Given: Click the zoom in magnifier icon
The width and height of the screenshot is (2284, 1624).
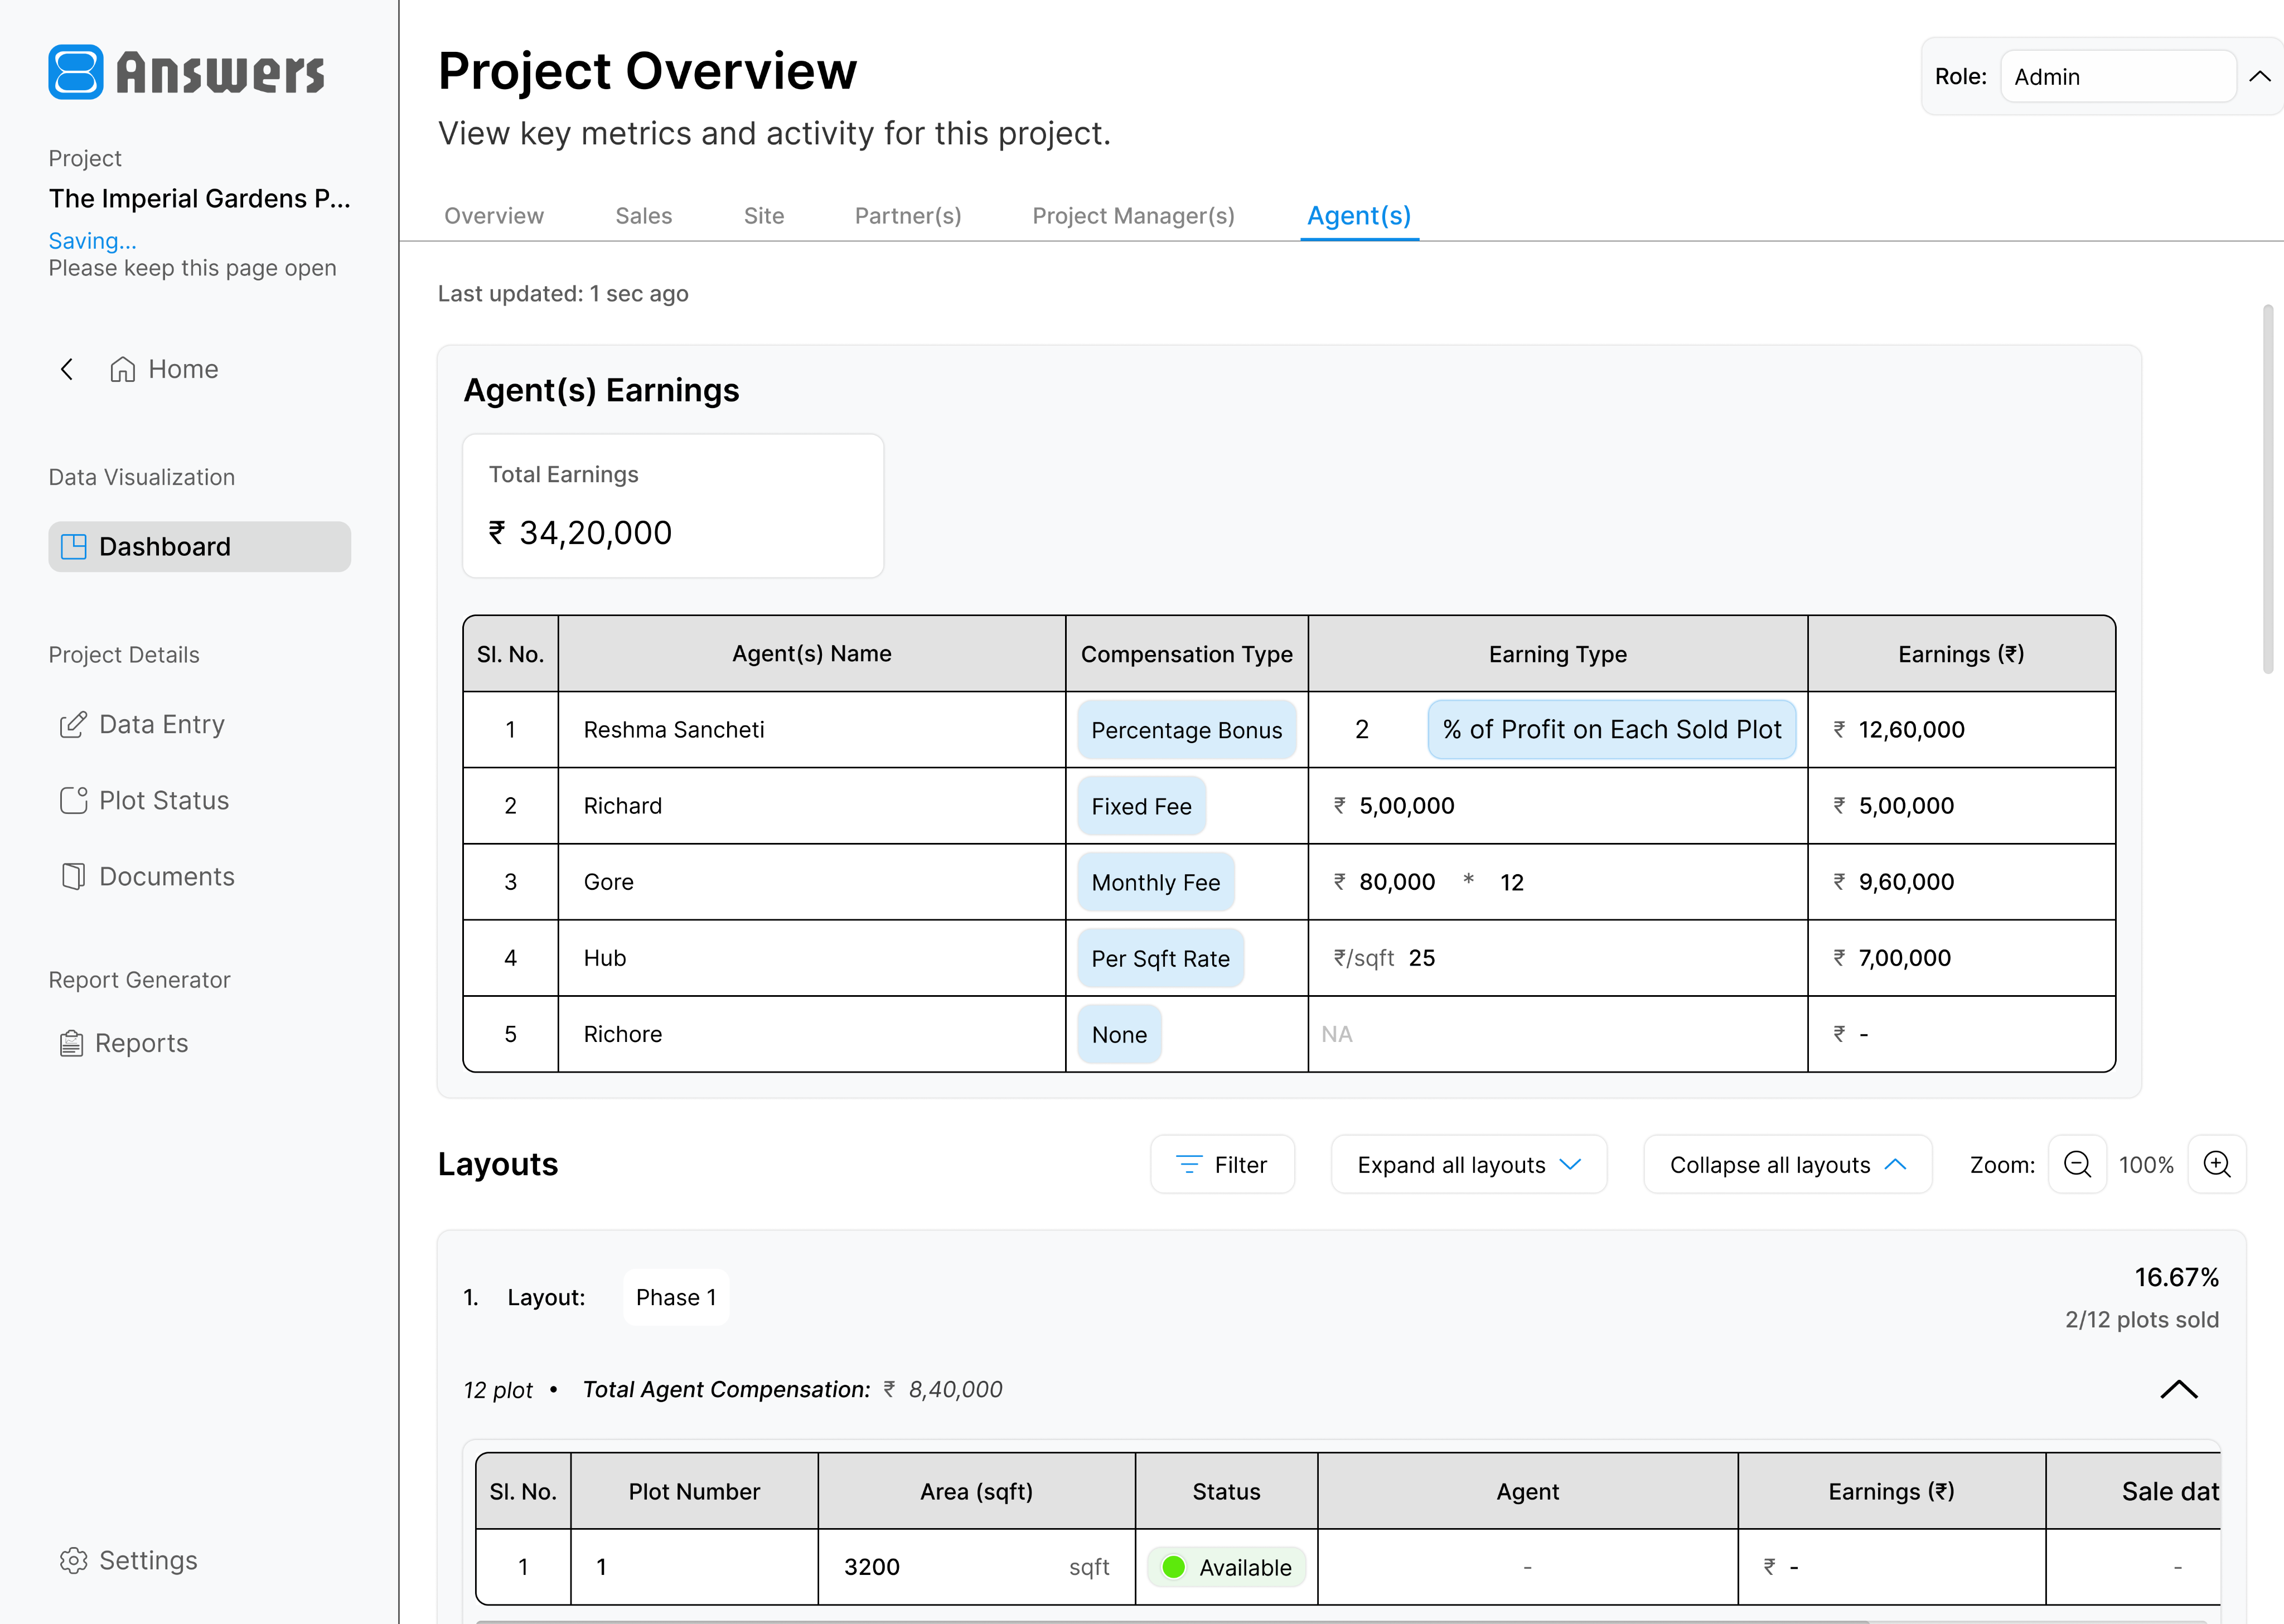Looking at the screenshot, I should click(x=2217, y=1164).
